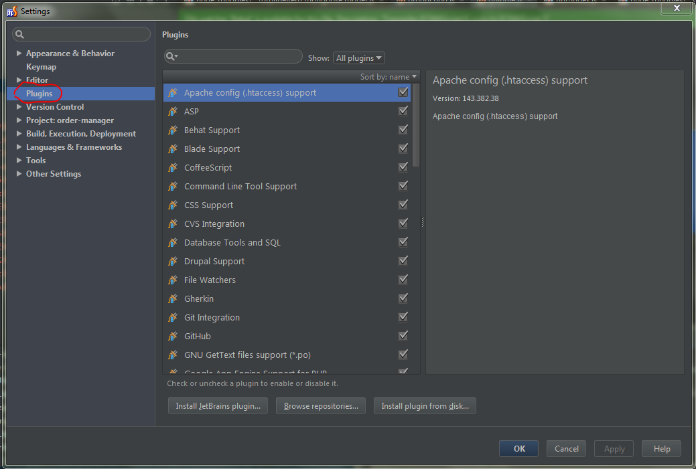The height and width of the screenshot is (469, 696).
Task: Uncheck the CoffeeScript plugin
Action: (x=403, y=167)
